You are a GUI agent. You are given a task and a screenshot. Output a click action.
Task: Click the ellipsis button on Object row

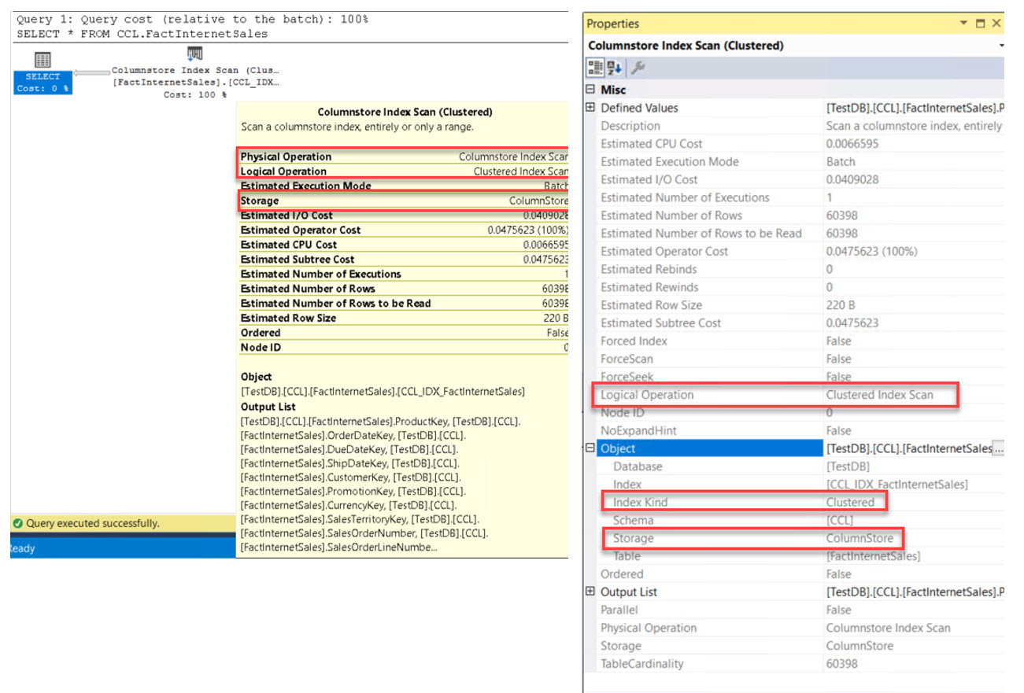coord(998,448)
